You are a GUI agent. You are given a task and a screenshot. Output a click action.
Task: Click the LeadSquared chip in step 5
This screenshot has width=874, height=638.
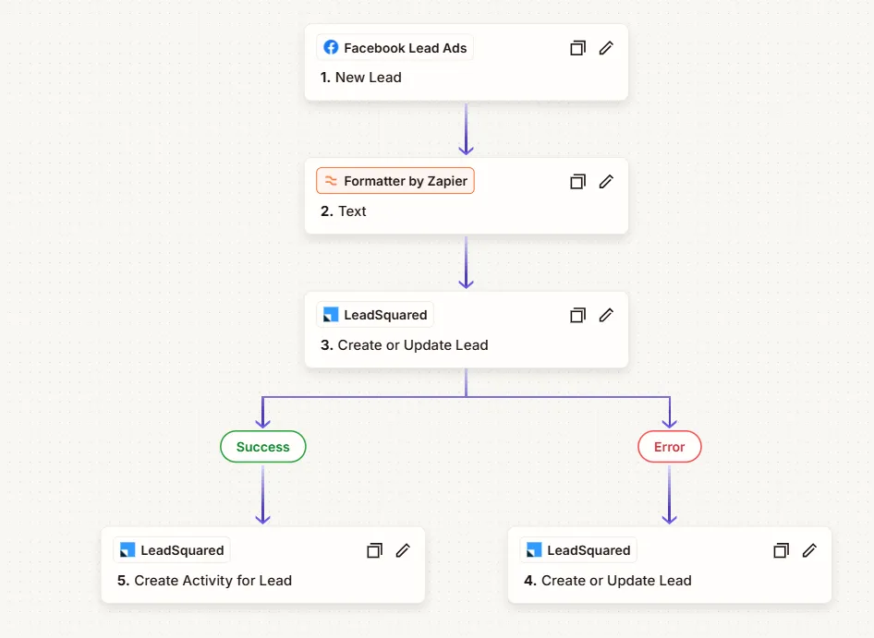pyautogui.click(x=172, y=550)
